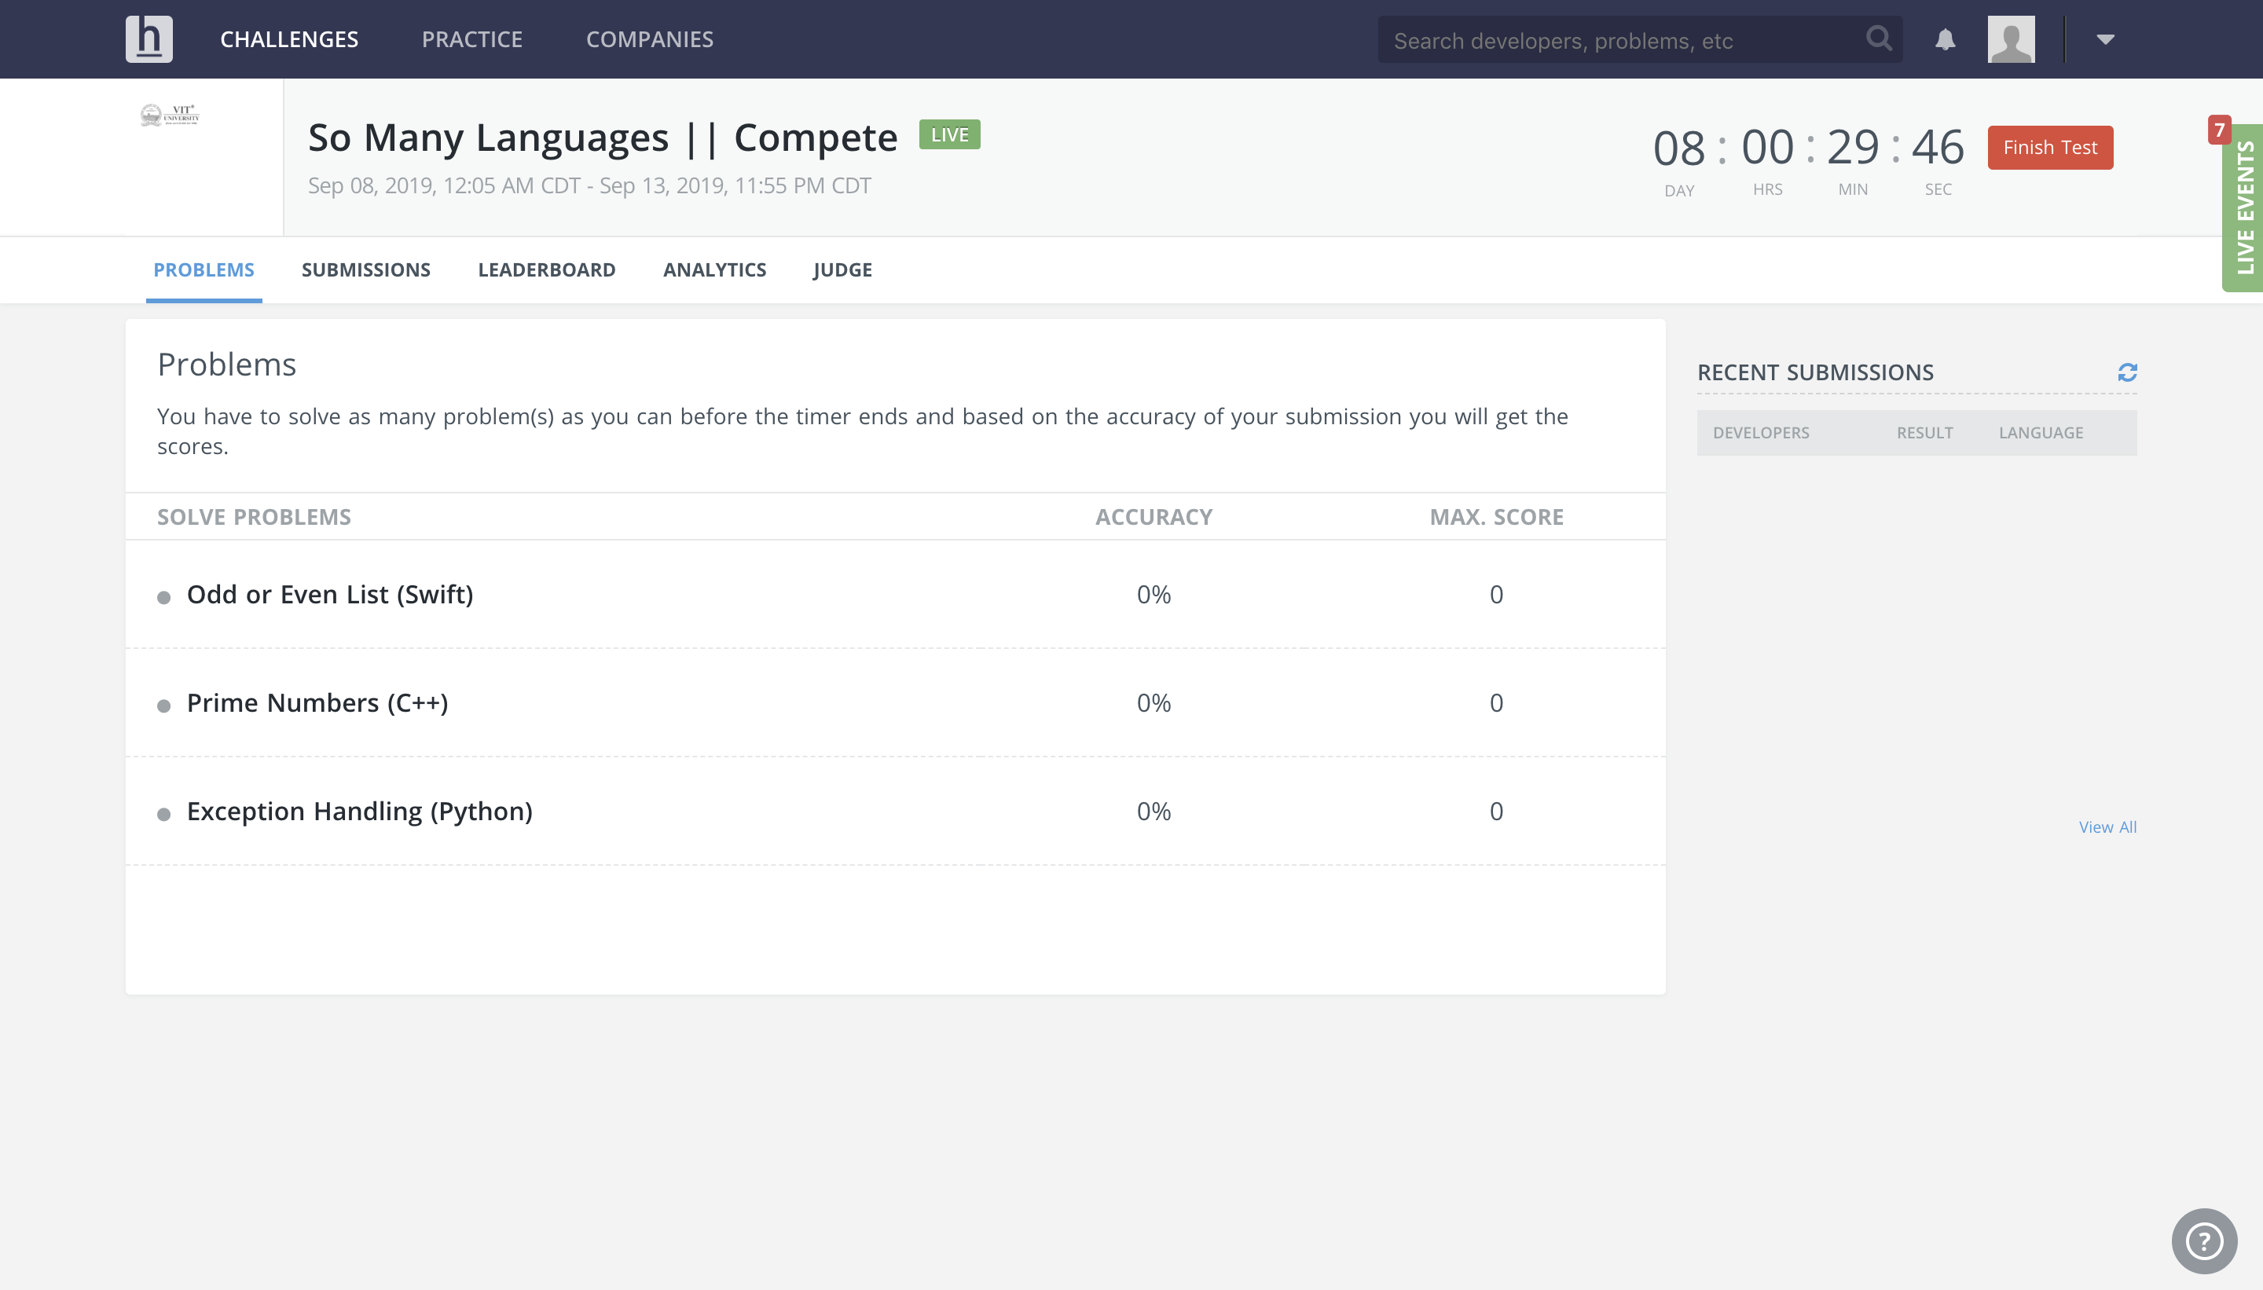The image size is (2263, 1290).
Task: Focus the search developers input field
Action: pos(1622,41)
